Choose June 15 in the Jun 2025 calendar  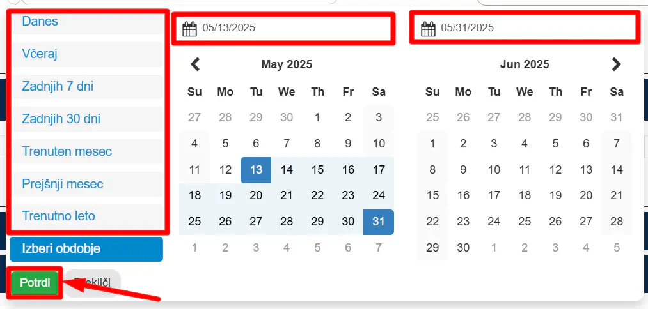pos(432,195)
